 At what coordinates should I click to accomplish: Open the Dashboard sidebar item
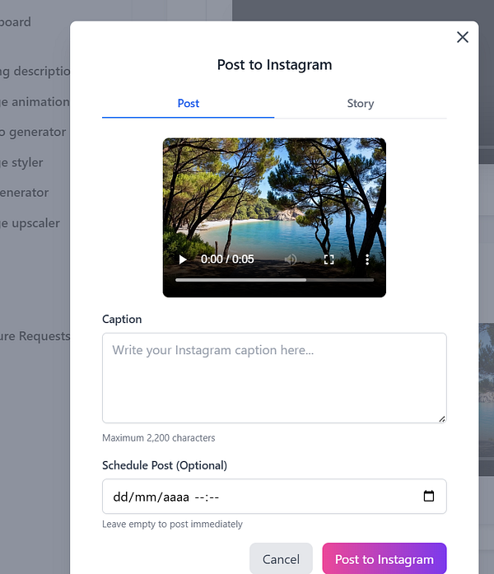click(x=16, y=22)
